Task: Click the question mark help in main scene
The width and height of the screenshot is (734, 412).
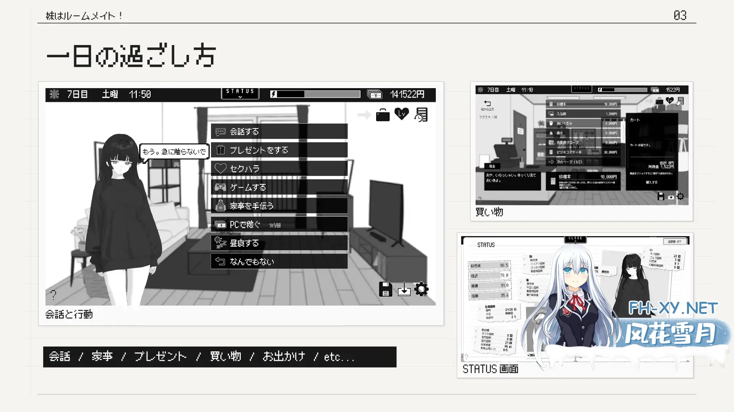Action: pos(53,295)
